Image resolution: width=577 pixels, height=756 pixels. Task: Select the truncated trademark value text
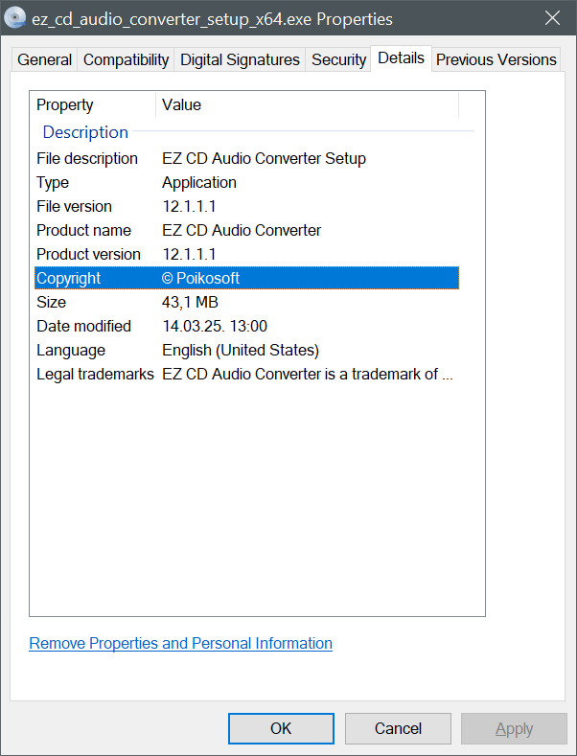[x=308, y=374]
